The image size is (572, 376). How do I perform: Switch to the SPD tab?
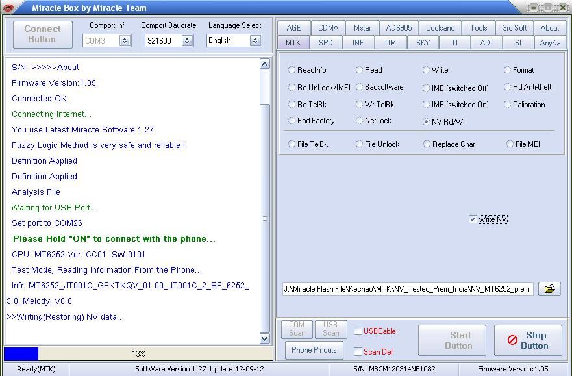point(326,43)
